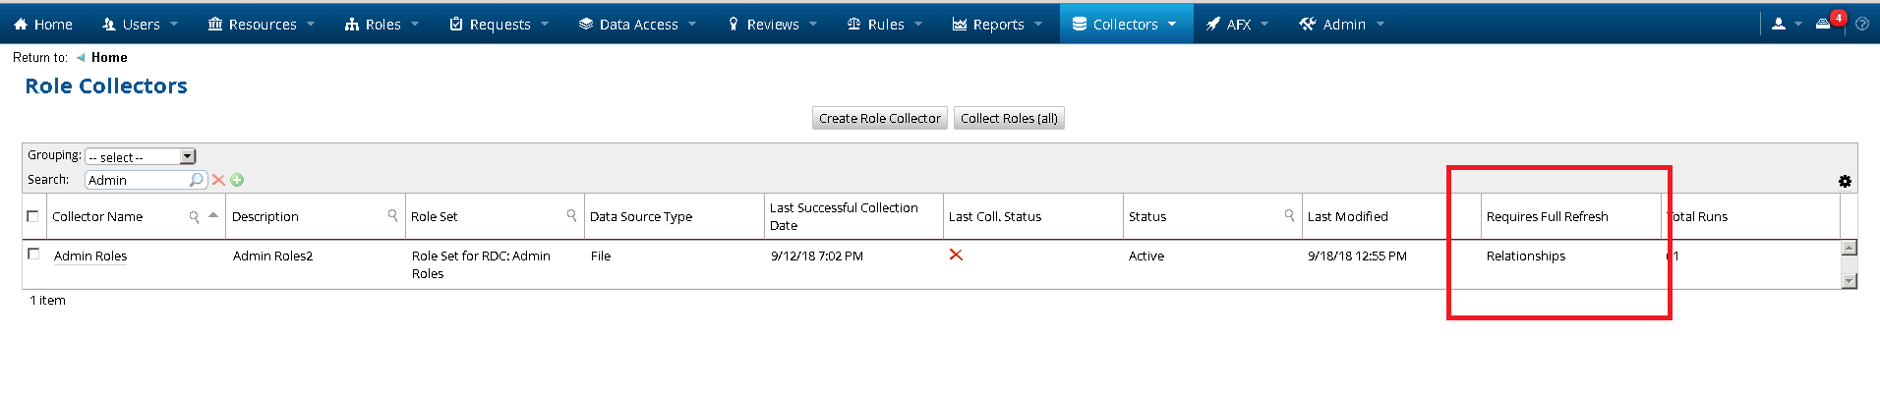Toggle the select-all header checkbox
The width and height of the screenshot is (1880, 399).
tap(33, 216)
